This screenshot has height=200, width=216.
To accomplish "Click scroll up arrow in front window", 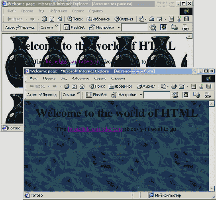I will pyautogui.click(x=212, y=104).
